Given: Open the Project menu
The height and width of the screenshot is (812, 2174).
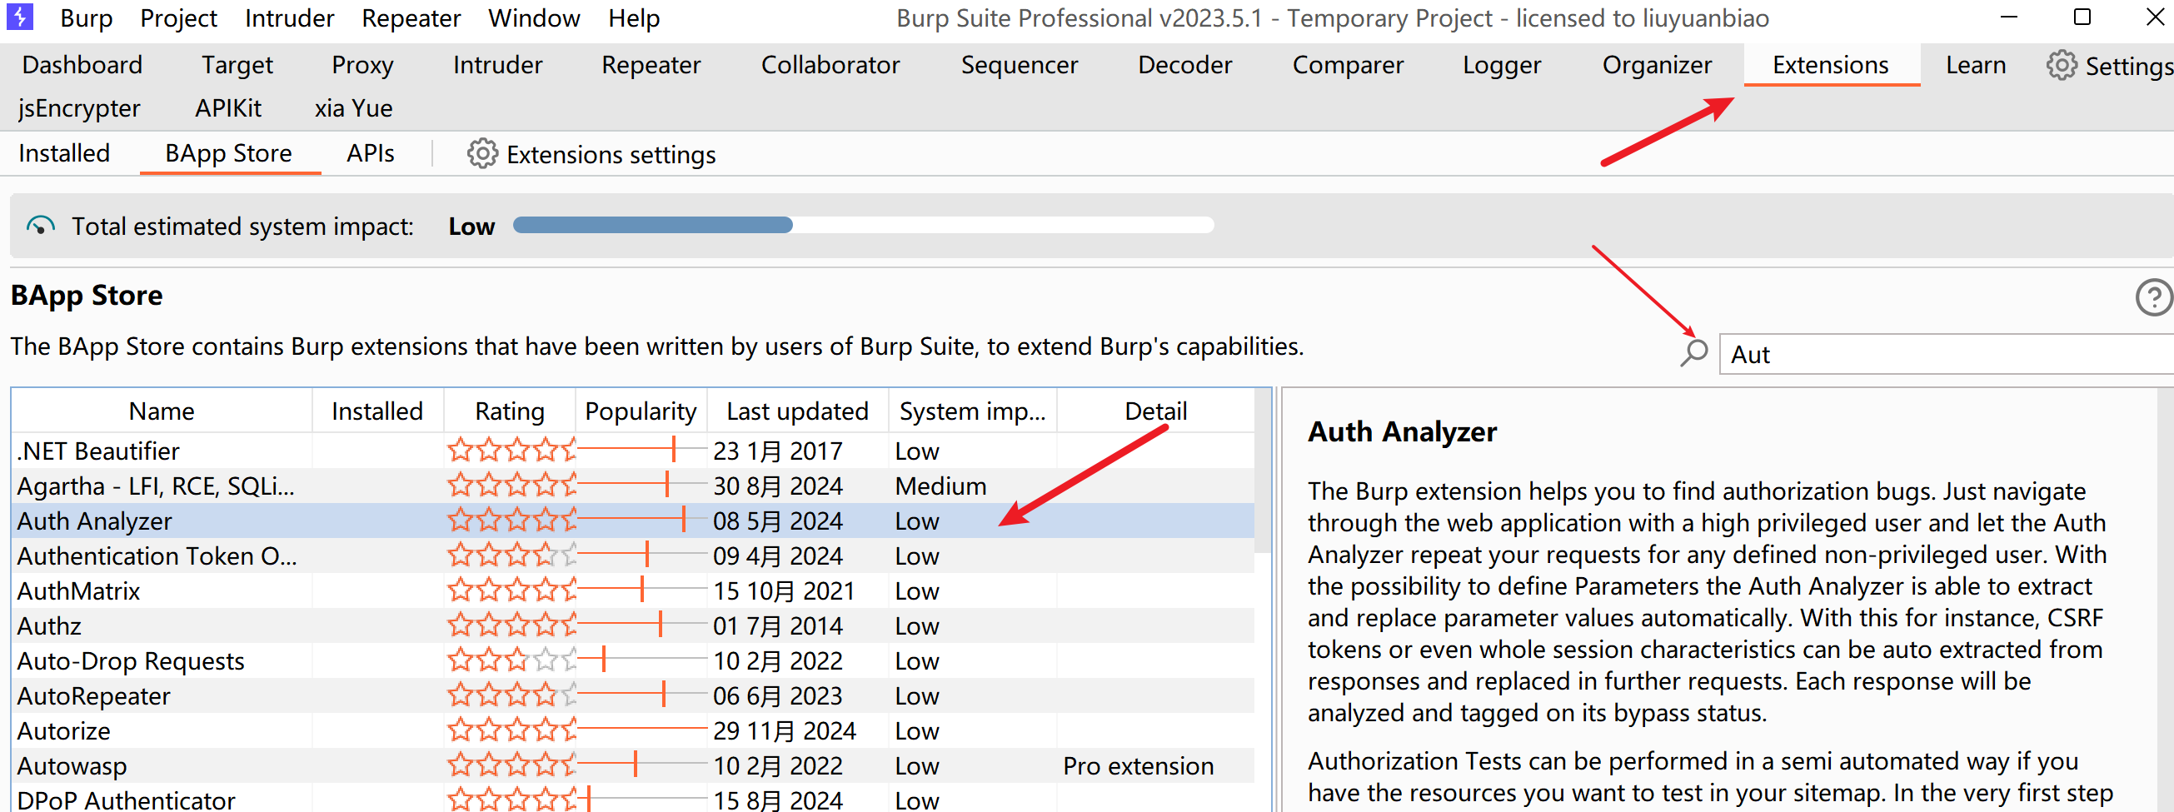Looking at the screenshot, I should pos(178,17).
